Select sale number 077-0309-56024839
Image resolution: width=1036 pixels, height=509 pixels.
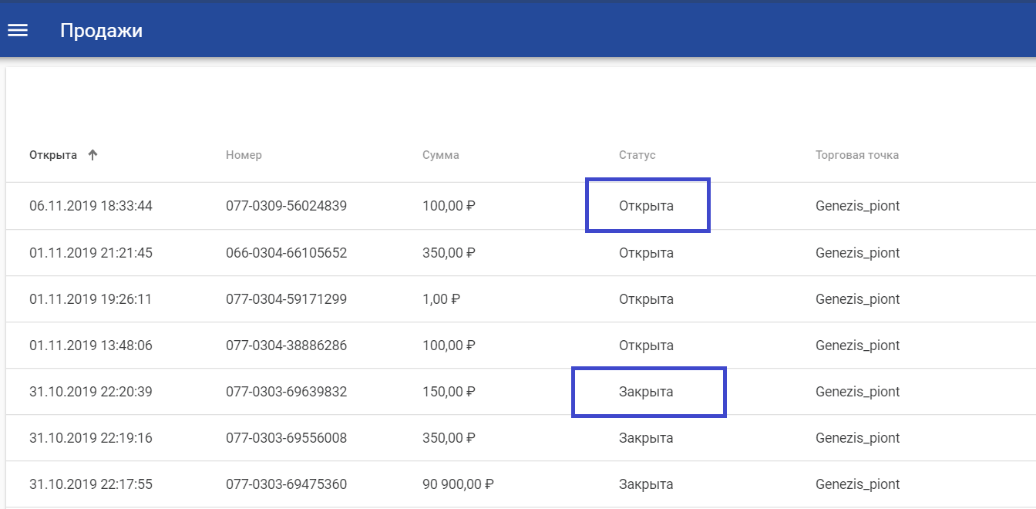286,207
